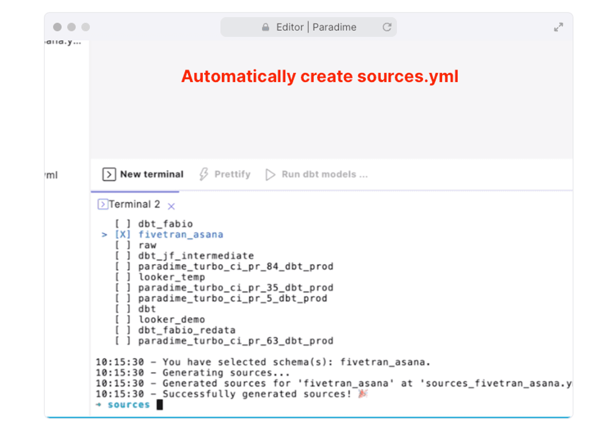The width and height of the screenshot is (593, 437).
Task: Click the sources terminal prompt
Action: 129,405
